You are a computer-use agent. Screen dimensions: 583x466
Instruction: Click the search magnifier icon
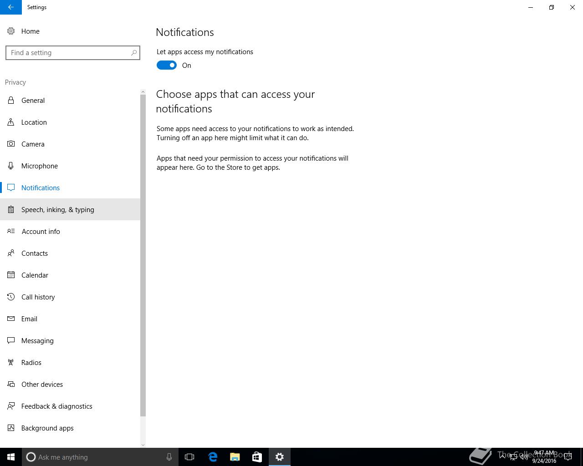coord(134,53)
